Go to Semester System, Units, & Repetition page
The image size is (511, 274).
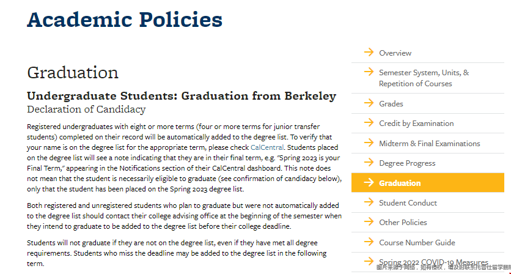424,78
